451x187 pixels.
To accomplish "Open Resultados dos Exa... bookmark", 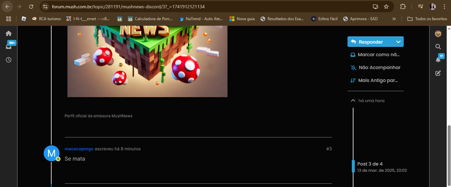I will pos(282,19).
